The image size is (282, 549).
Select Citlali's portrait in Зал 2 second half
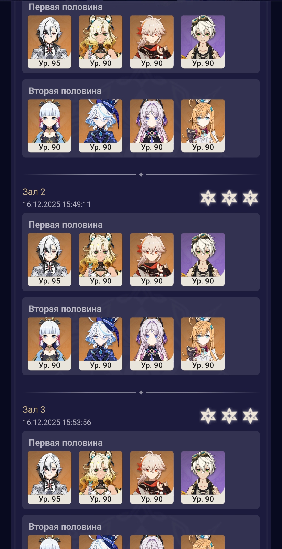click(152, 344)
